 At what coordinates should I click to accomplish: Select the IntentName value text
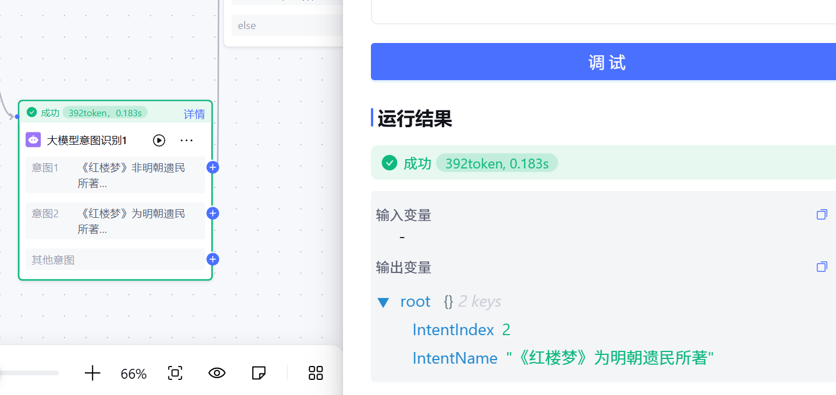pyautogui.click(x=609, y=358)
